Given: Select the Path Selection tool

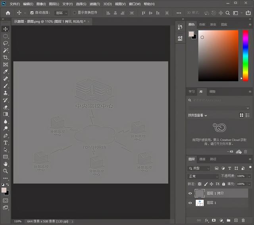Looking at the screenshot, I should point(6,150).
